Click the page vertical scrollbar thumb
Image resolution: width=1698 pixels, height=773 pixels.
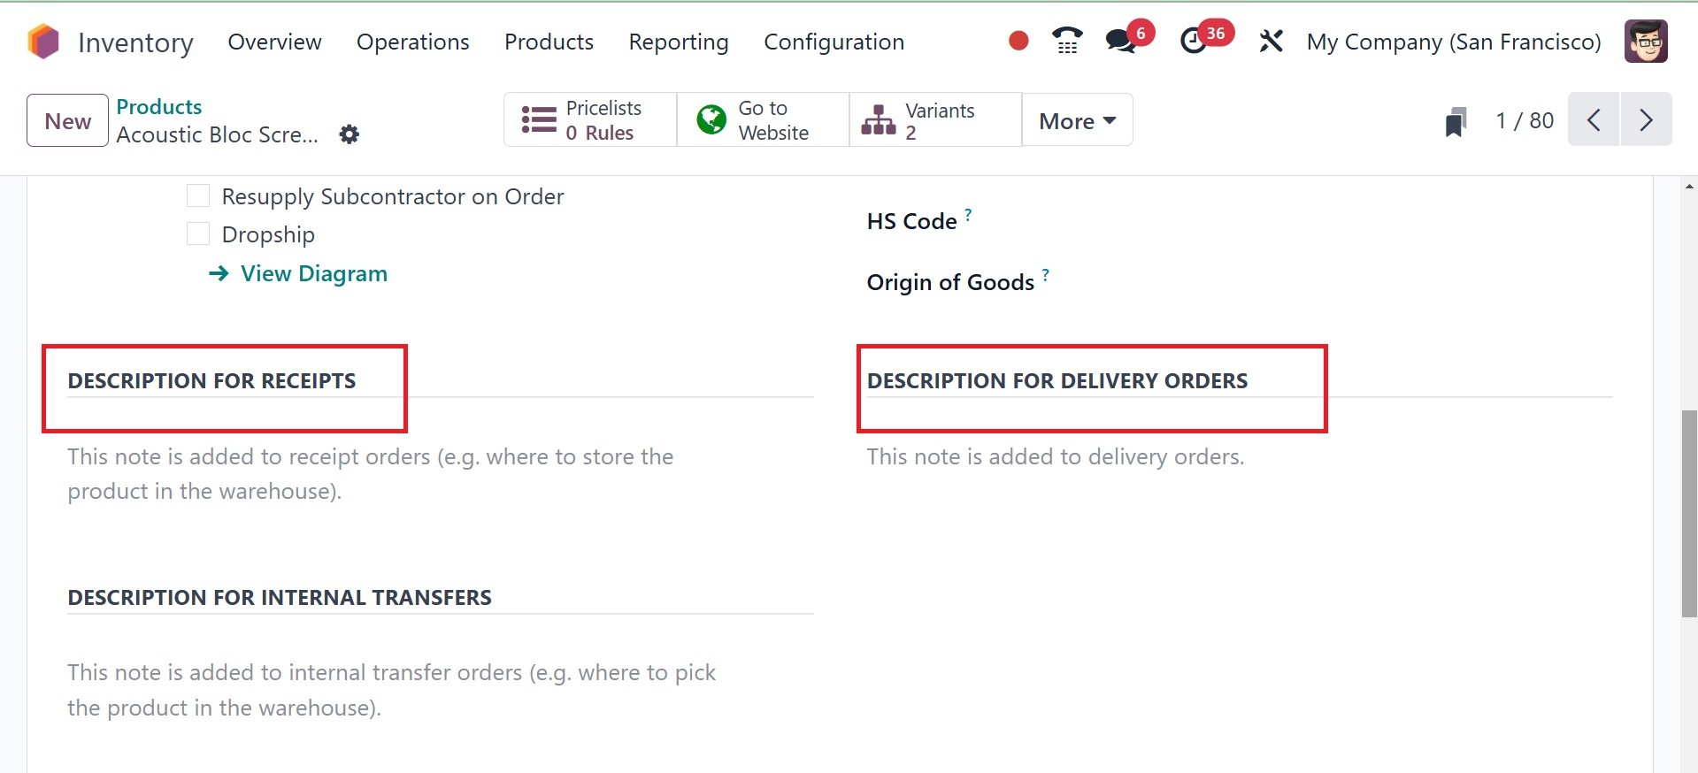[1688, 513]
